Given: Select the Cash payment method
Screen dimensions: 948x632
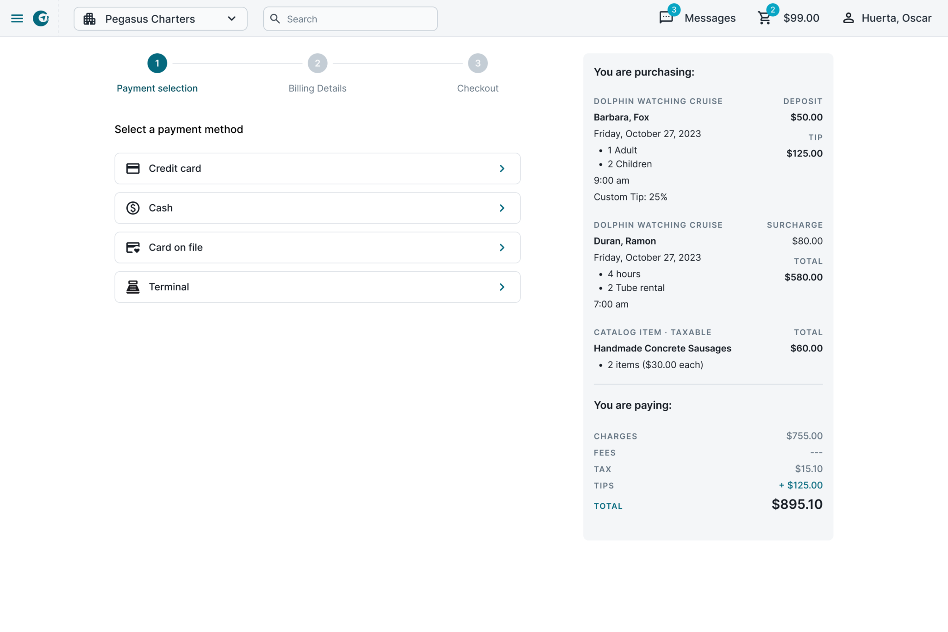Looking at the screenshot, I should coord(317,208).
